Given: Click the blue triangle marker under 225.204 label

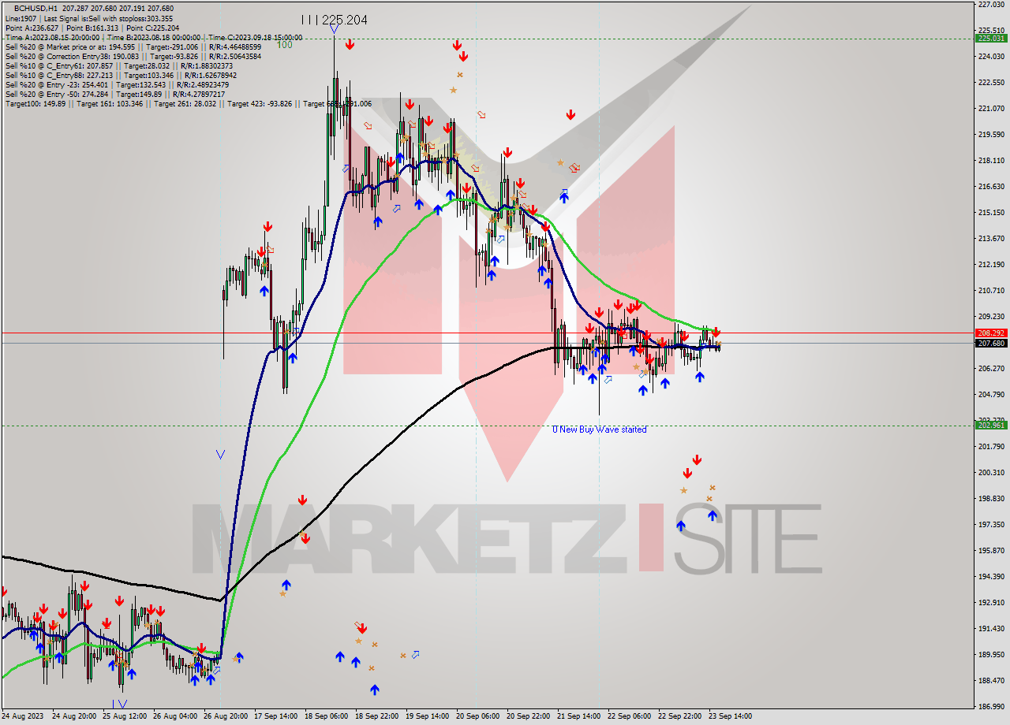Looking at the screenshot, I should click(335, 30).
